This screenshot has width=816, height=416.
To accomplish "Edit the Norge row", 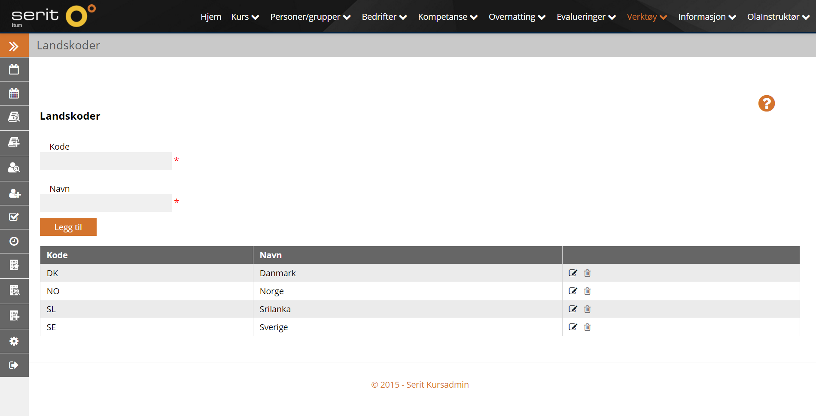I will tap(573, 291).
